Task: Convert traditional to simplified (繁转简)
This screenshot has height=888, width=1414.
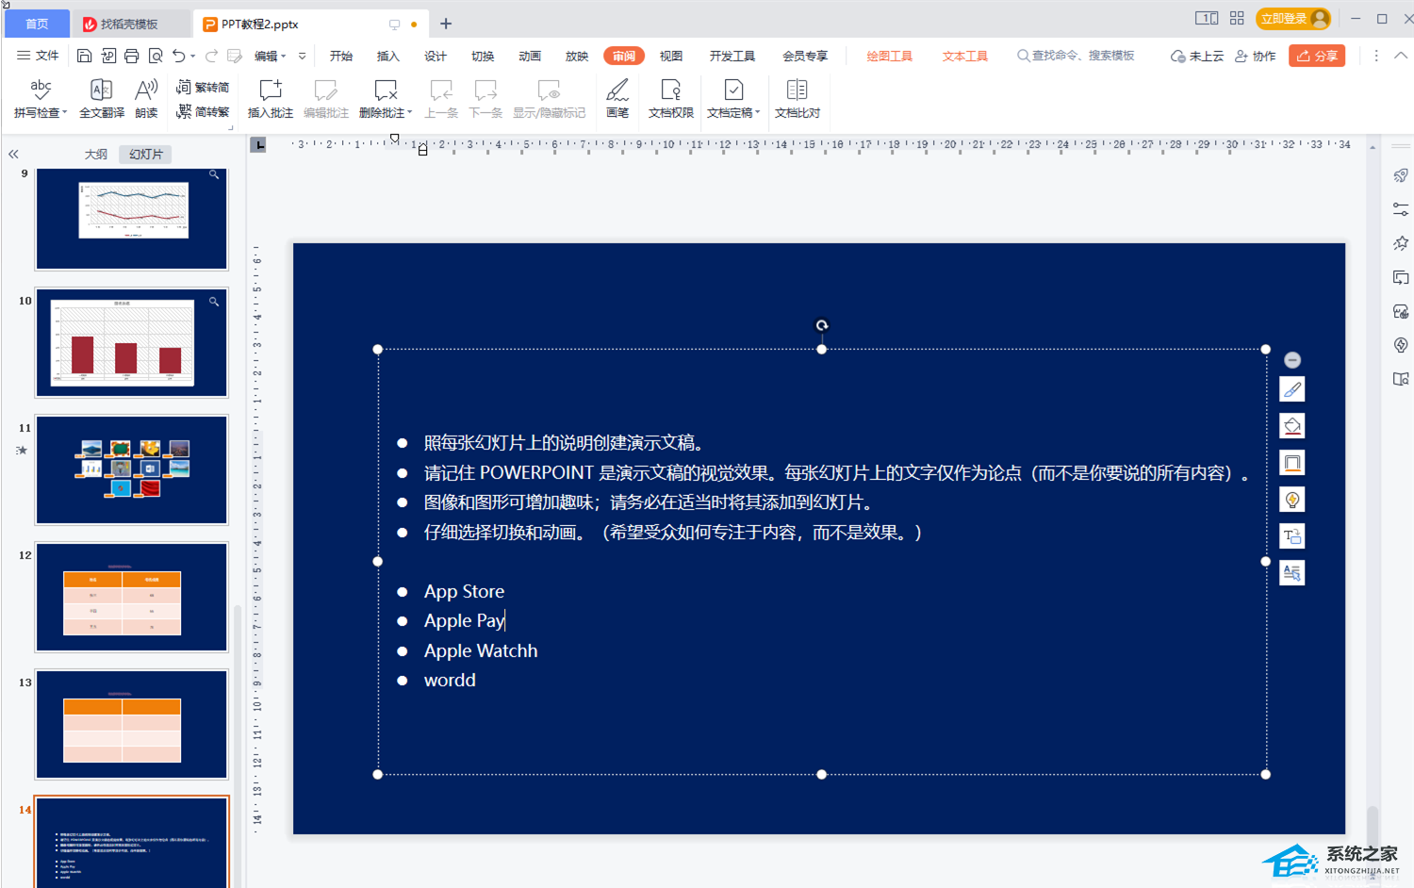Action: point(203,87)
